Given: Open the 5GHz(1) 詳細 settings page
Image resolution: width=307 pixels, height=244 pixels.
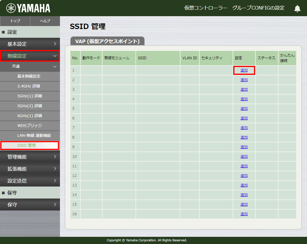Looking at the screenshot, I should click(x=30, y=96).
